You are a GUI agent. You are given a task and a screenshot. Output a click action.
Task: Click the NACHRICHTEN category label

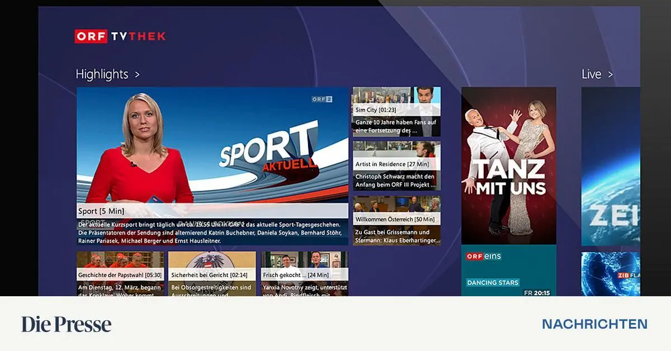594,324
